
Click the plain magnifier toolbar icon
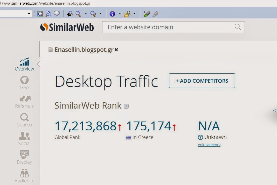[78, 14]
